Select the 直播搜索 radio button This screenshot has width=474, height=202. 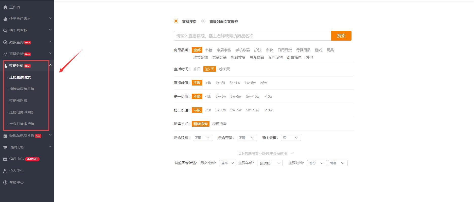176,21
